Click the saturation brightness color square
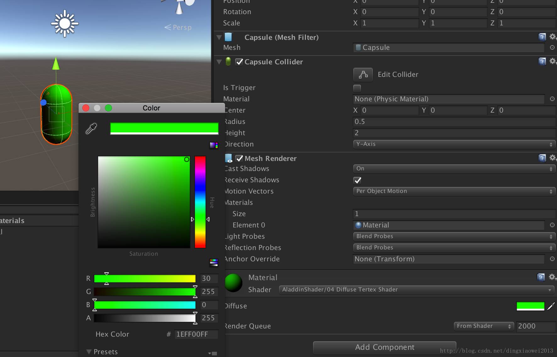The image size is (557, 357). [144, 202]
